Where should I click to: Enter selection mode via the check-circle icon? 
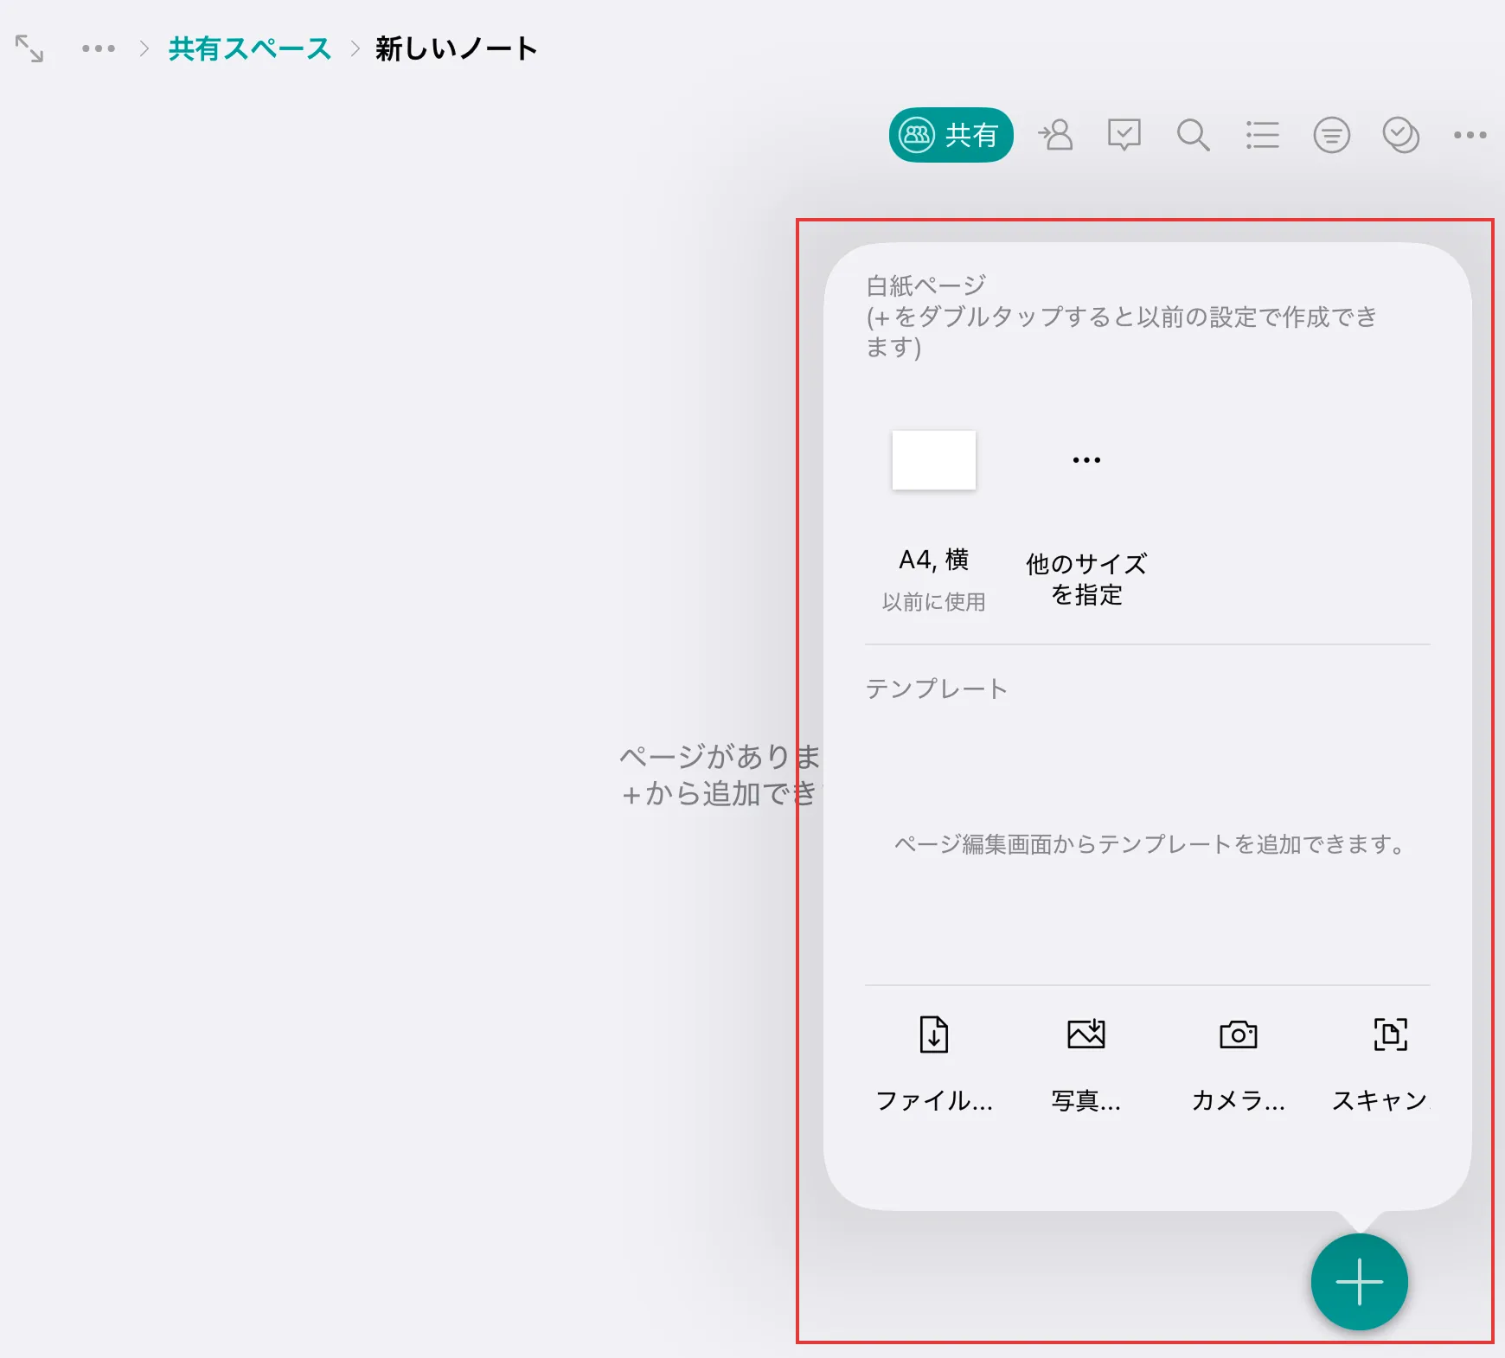(1400, 134)
